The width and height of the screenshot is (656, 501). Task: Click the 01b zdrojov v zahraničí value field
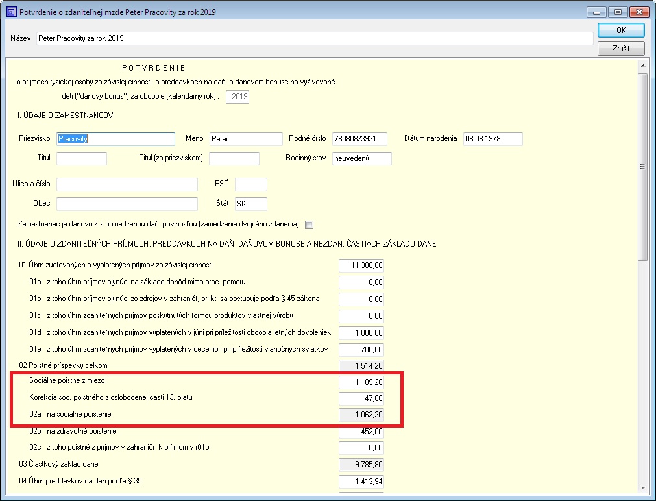(361, 299)
